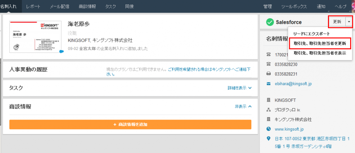Click the globe website icon
The image size is (355, 153).
point(269,129)
